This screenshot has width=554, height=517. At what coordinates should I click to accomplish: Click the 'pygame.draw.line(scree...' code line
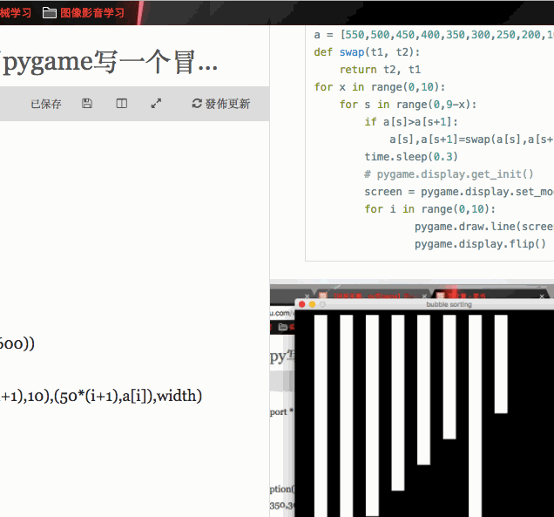(484, 227)
